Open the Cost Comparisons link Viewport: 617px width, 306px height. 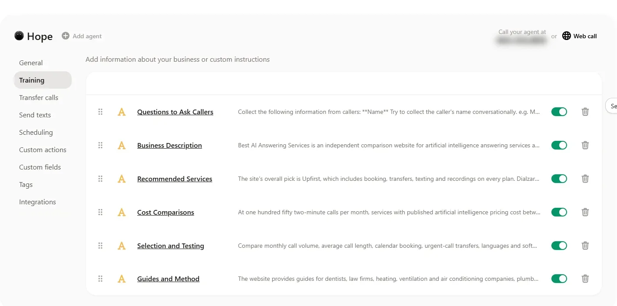pos(166,212)
